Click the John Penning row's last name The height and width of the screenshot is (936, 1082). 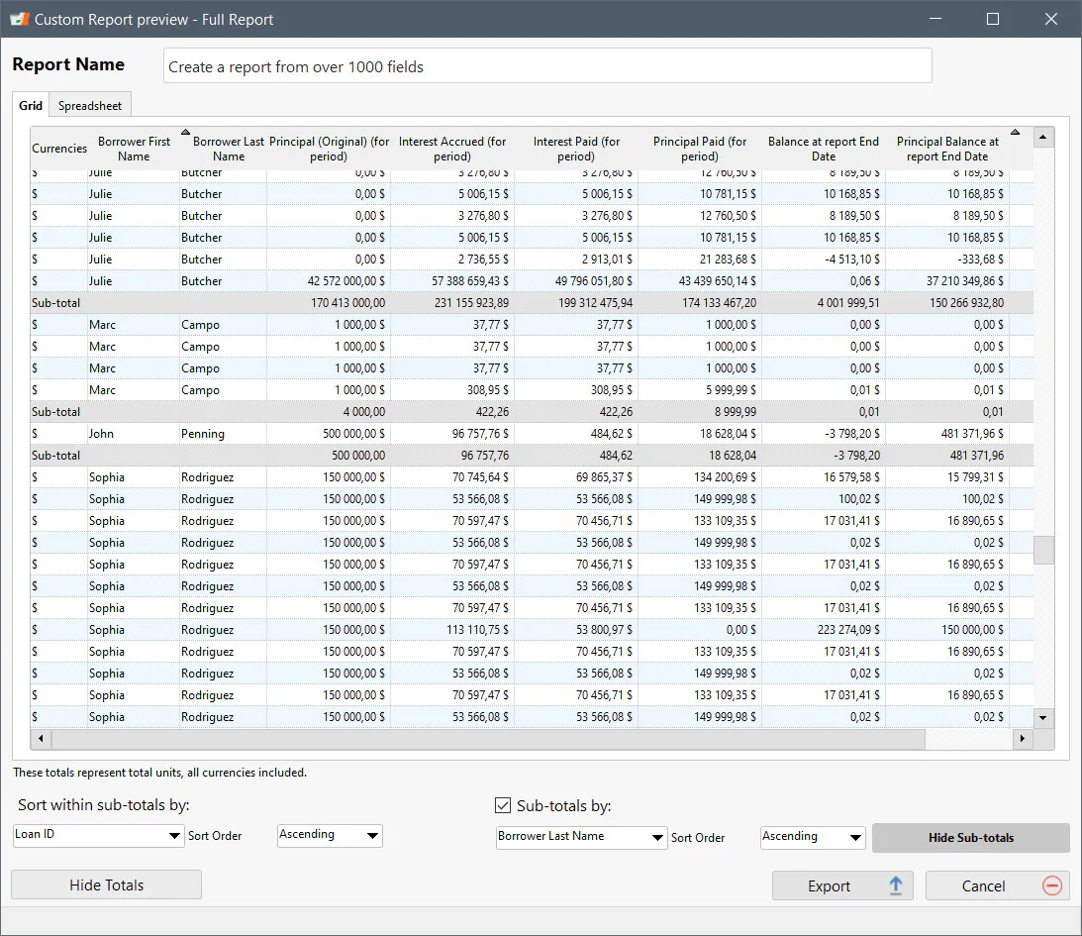(203, 434)
